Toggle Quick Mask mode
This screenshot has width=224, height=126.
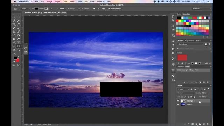[14, 65]
